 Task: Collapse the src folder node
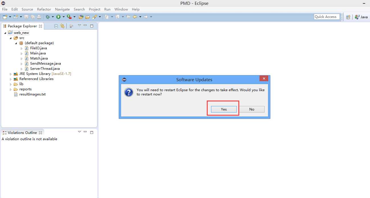pyautogui.click(x=11, y=38)
